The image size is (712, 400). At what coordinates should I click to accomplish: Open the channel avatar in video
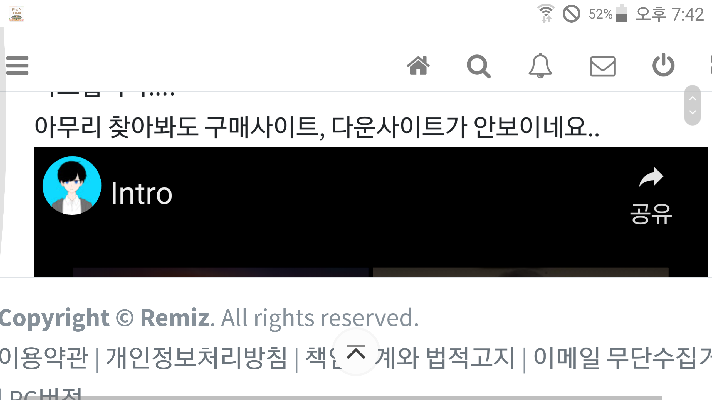tap(72, 186)
